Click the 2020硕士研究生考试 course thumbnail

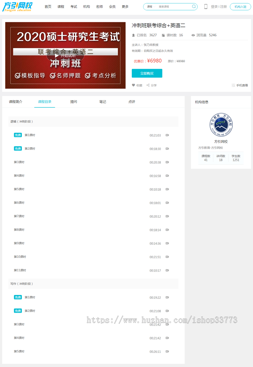[65, 55]
